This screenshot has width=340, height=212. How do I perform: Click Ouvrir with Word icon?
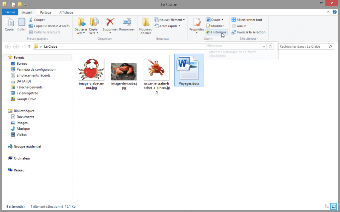208,20
